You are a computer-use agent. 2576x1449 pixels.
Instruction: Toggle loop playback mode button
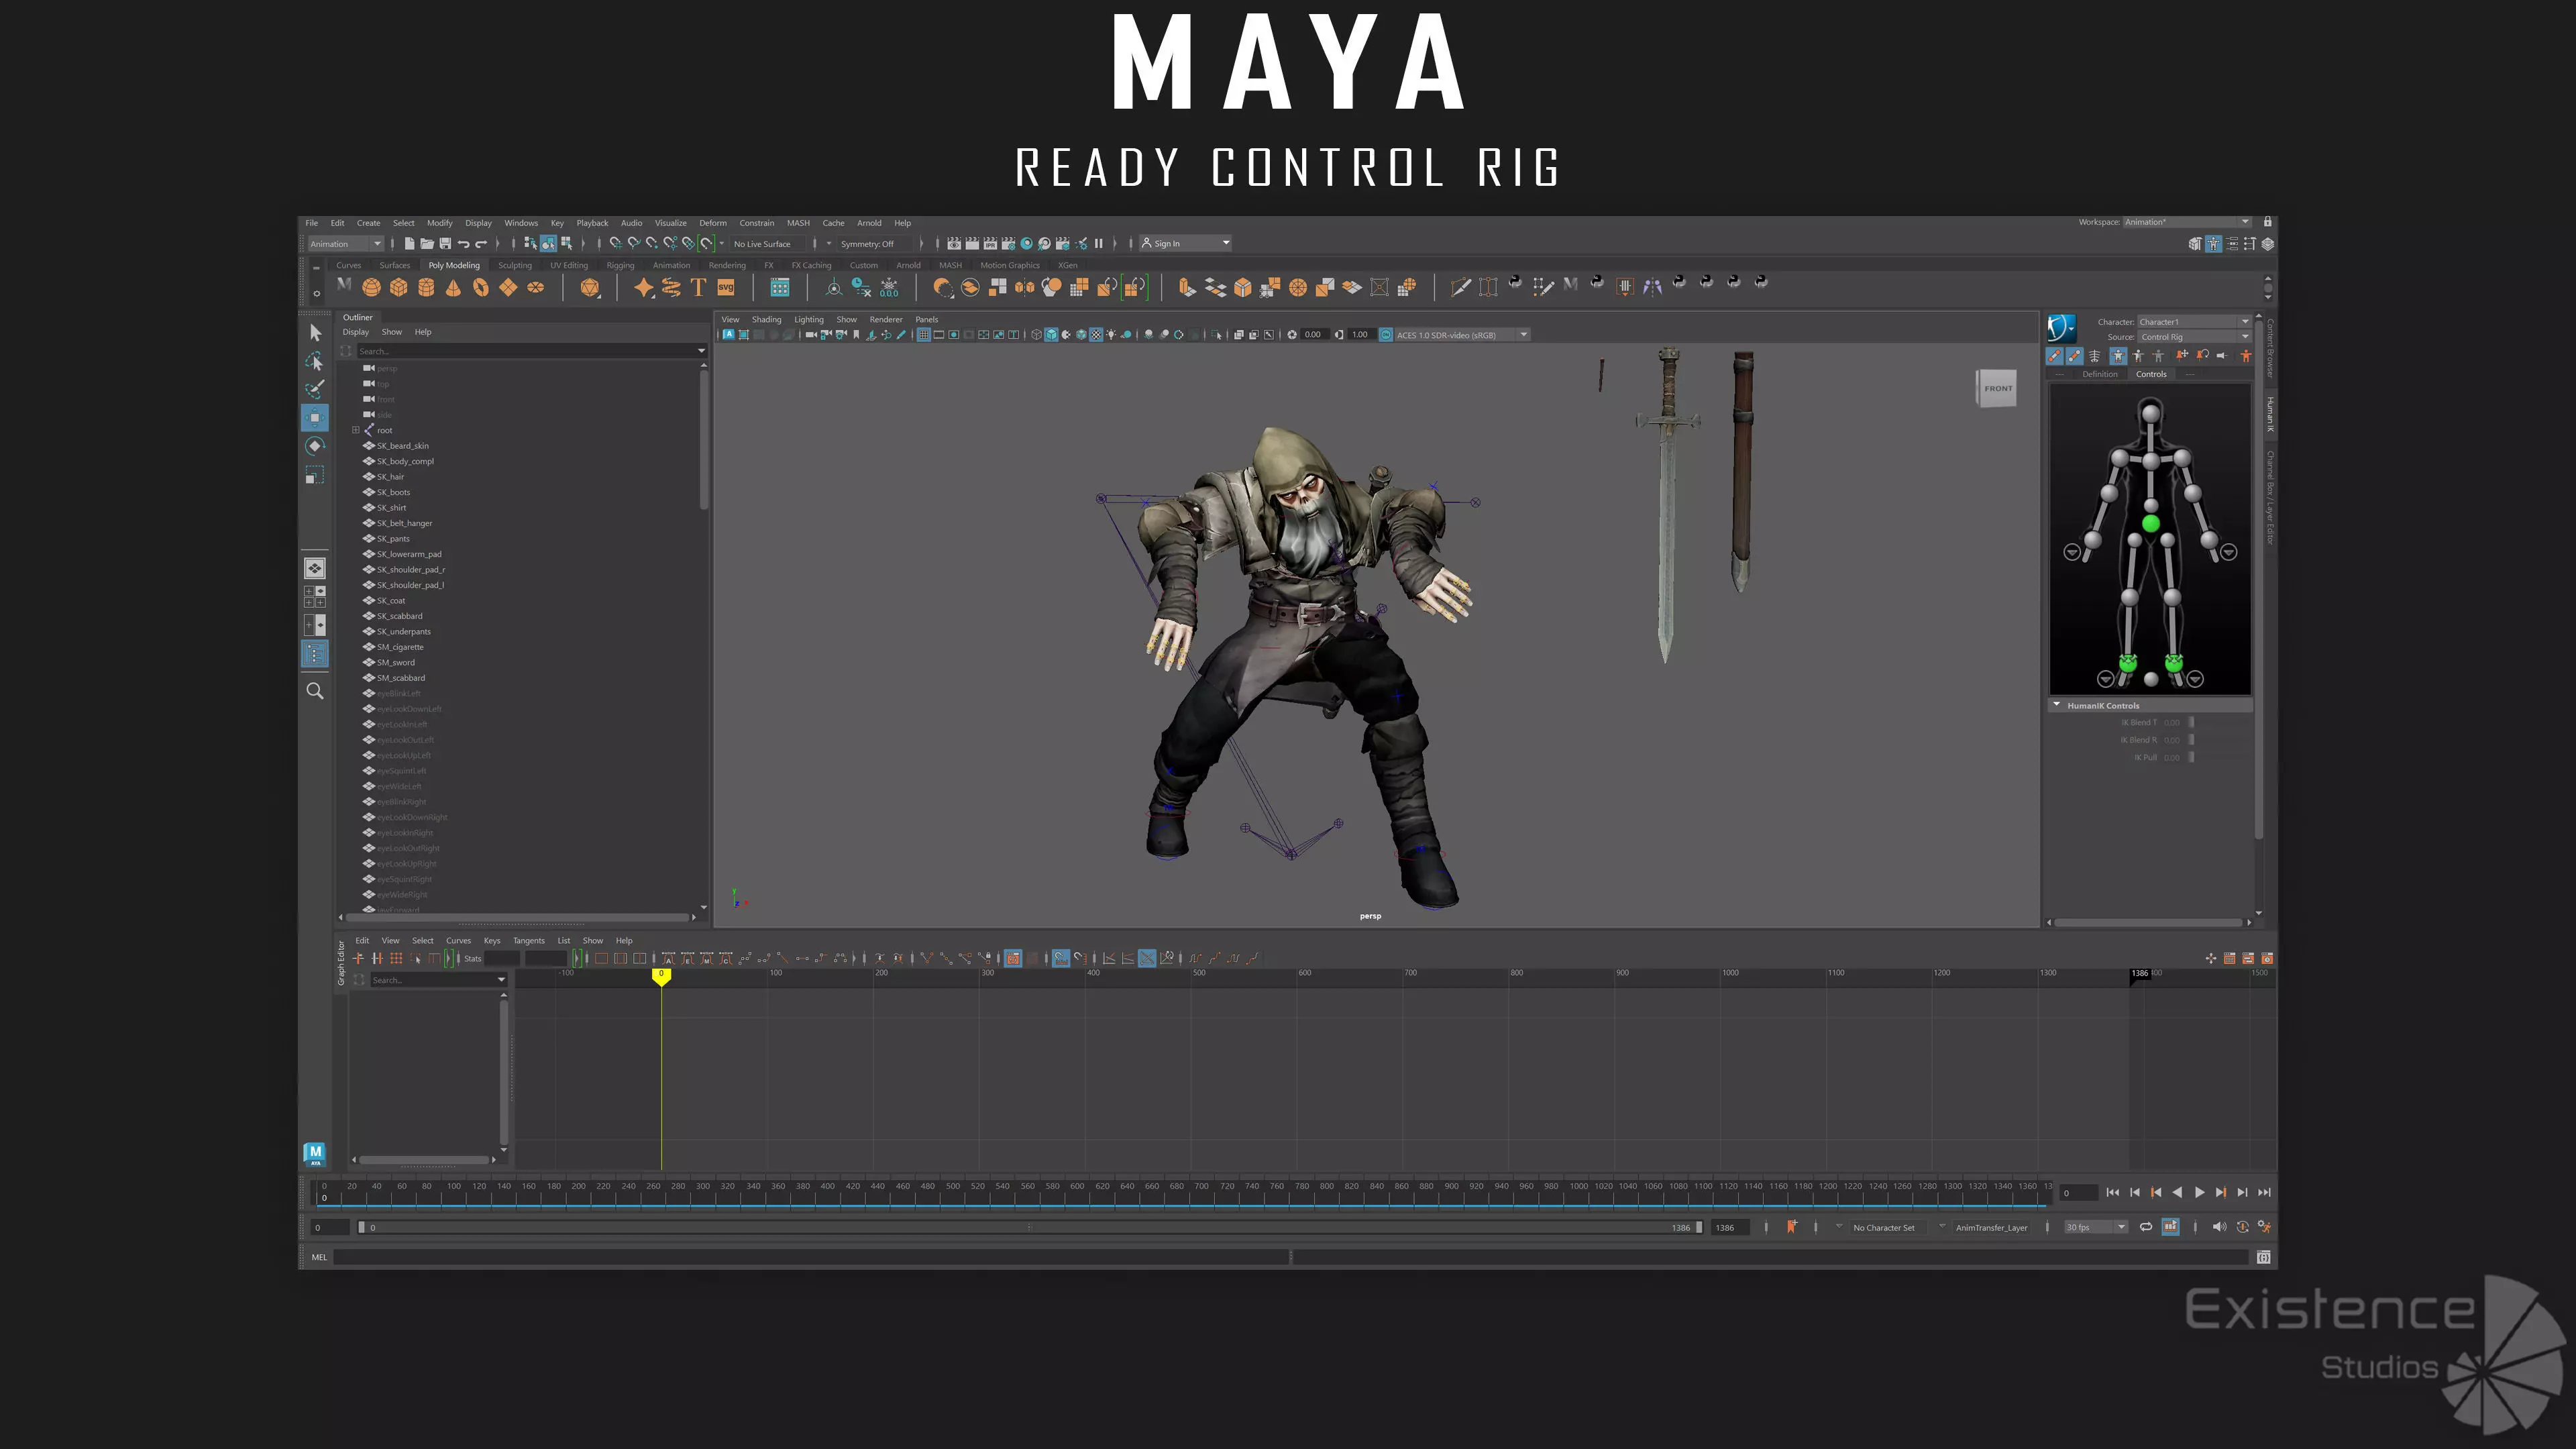click(2146, 1227)
